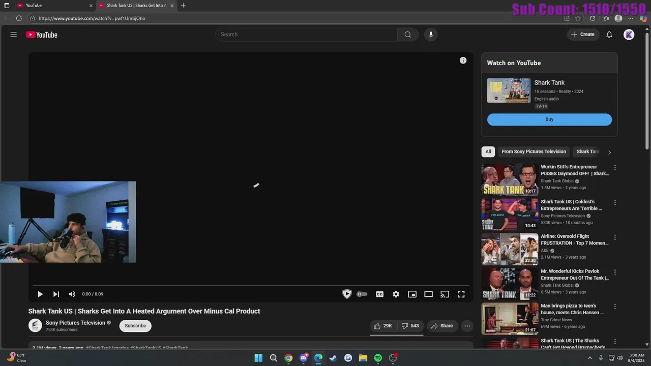This screenshot has height=366, width=651.
Task: Buy Shark Tank on YouTube
Action: (549, 119)
